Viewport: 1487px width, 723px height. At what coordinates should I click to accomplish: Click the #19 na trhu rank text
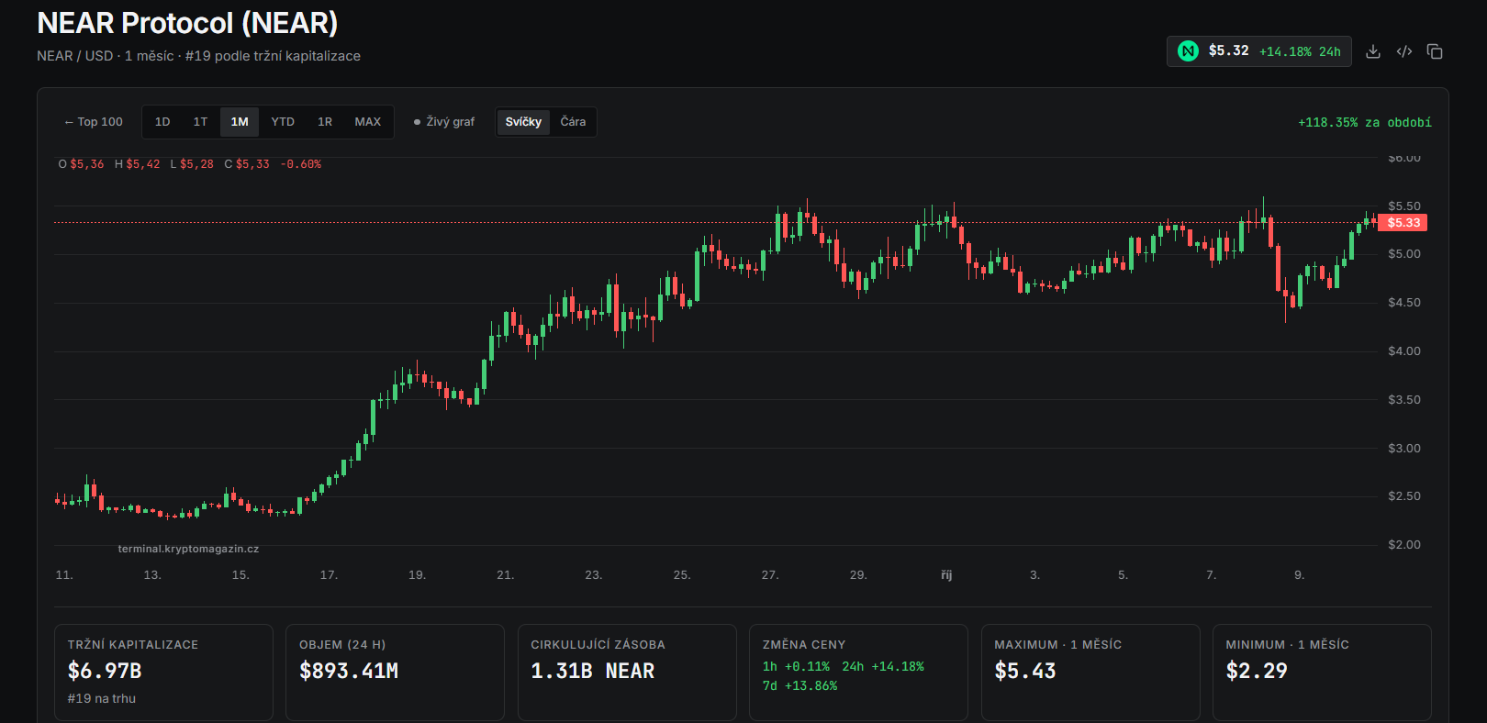coord(102,698)
